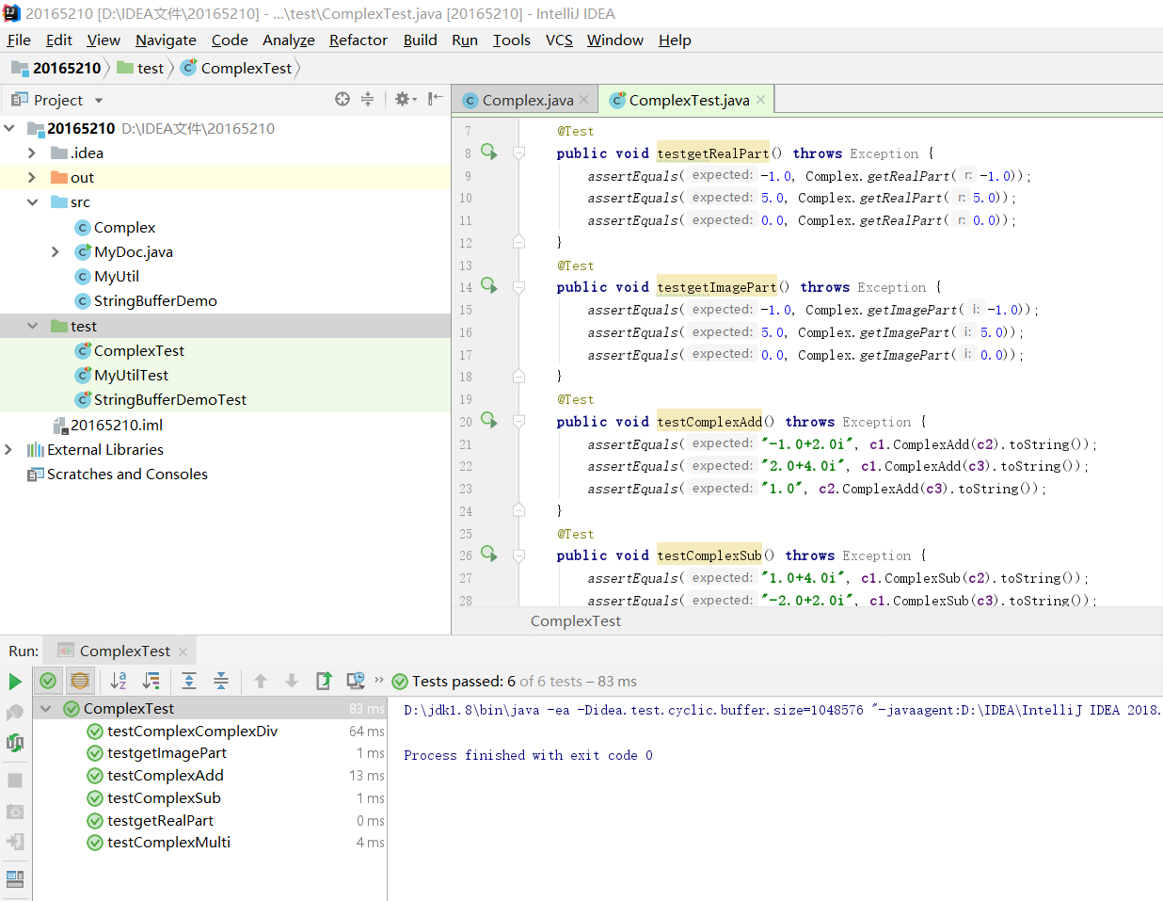Select testgetRealPart test result
The width and height of the screenshot is (1163, 901).
[x=160, y=821]
